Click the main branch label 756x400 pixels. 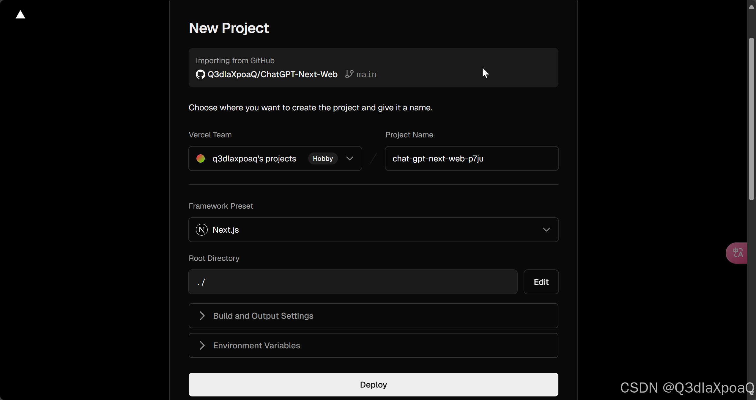point(366,74)
